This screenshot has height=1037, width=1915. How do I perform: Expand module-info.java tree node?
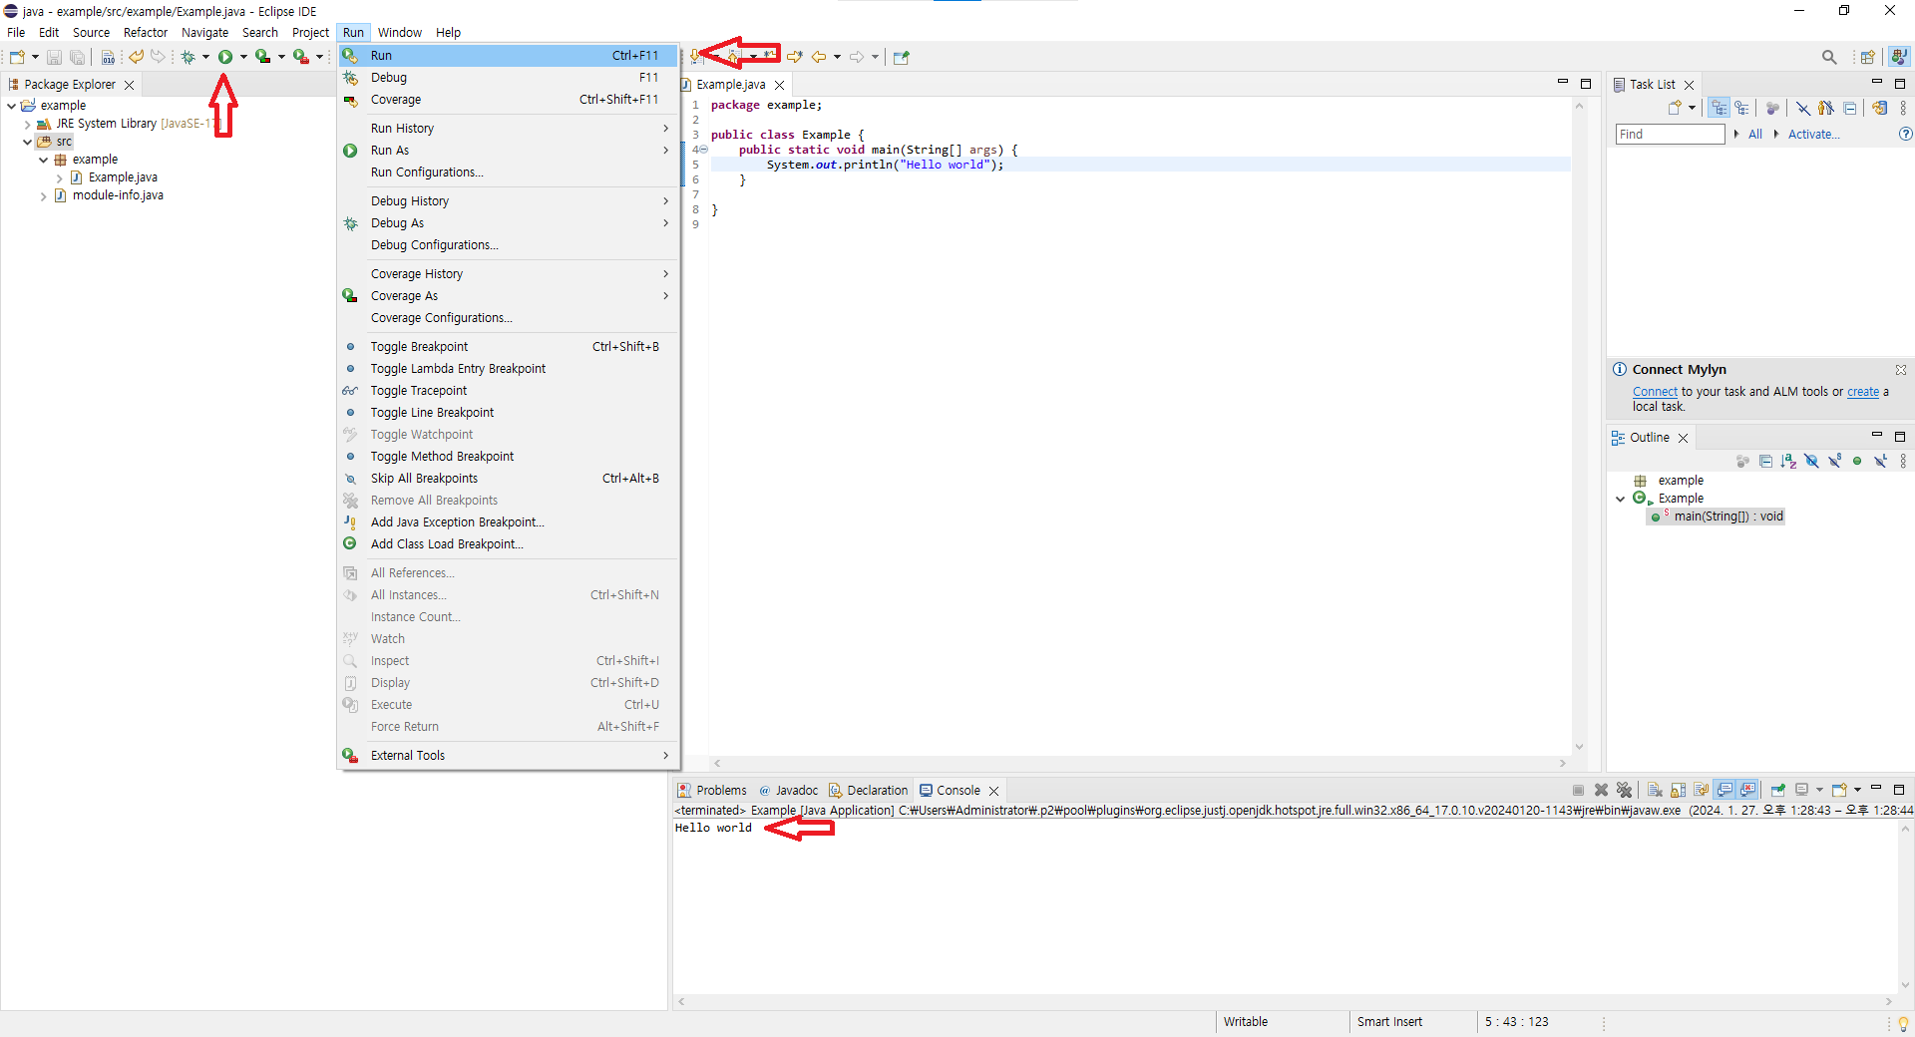(43, 195)
